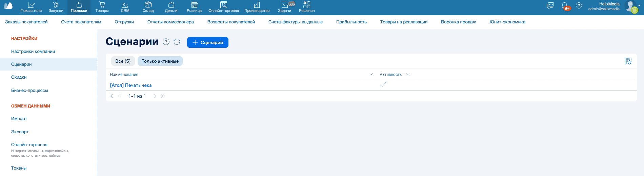Click the + Сценарий button

(208, 42)
